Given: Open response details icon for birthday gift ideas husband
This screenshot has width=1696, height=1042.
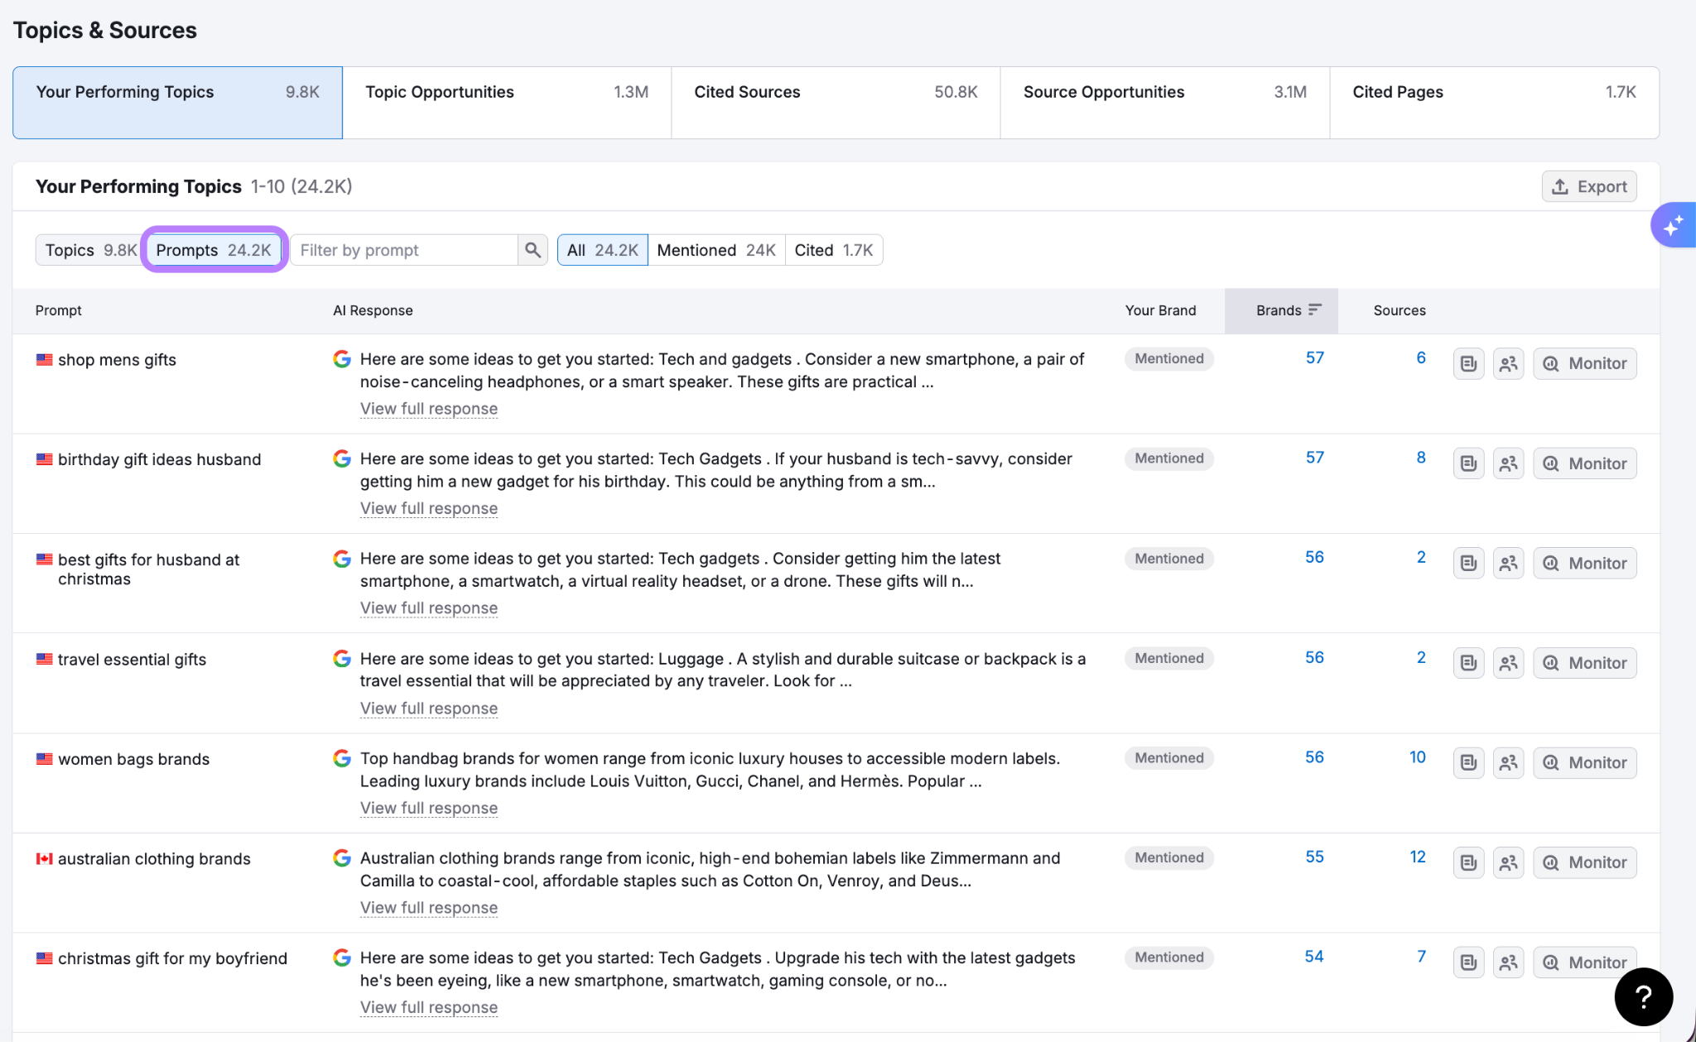Looking at the screenshot, I should [1468, 463].
